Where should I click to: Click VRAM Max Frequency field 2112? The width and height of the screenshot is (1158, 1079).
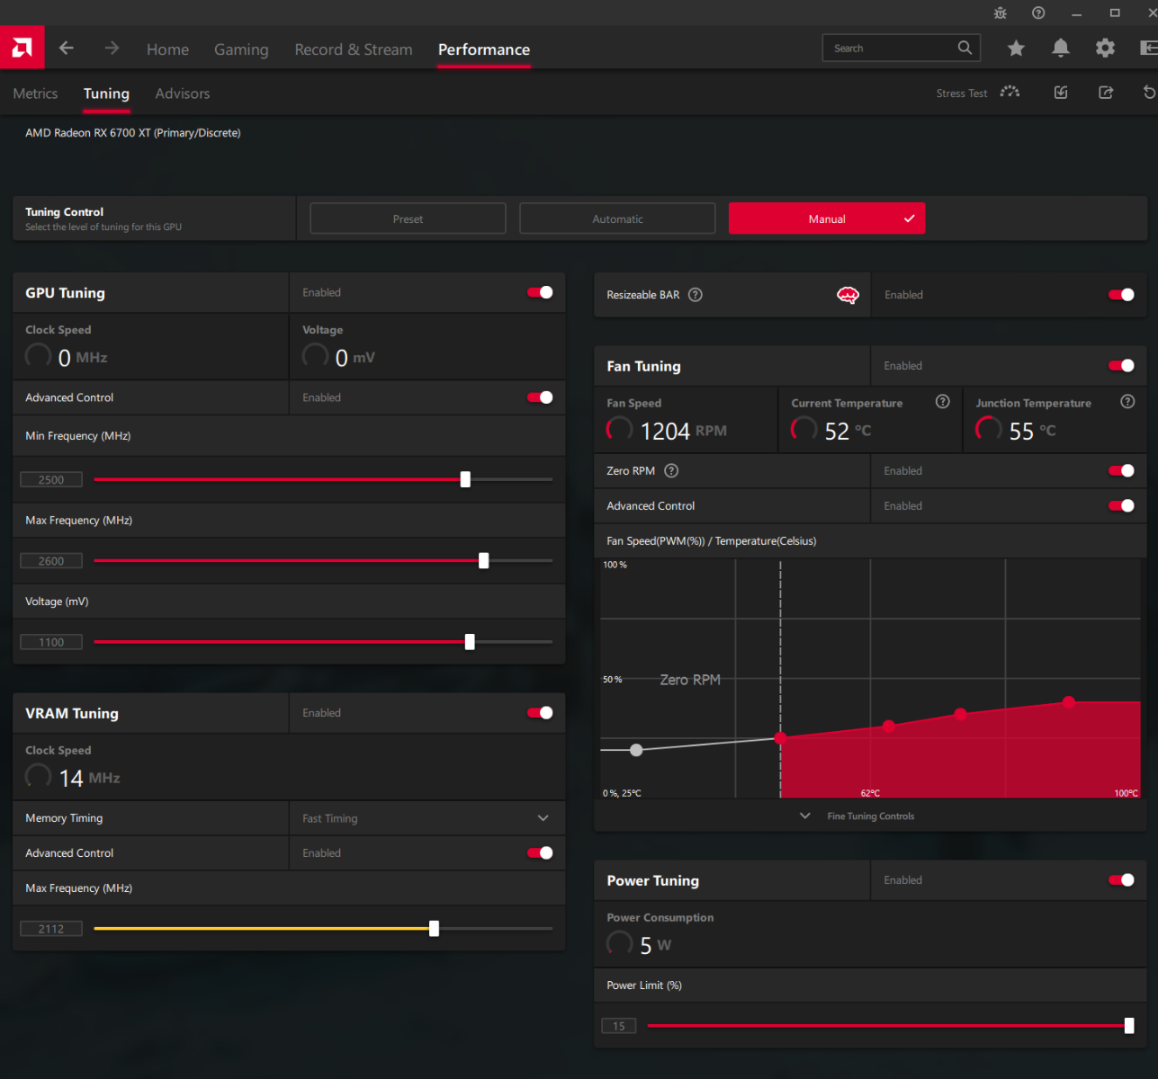(x=51, y=929)
